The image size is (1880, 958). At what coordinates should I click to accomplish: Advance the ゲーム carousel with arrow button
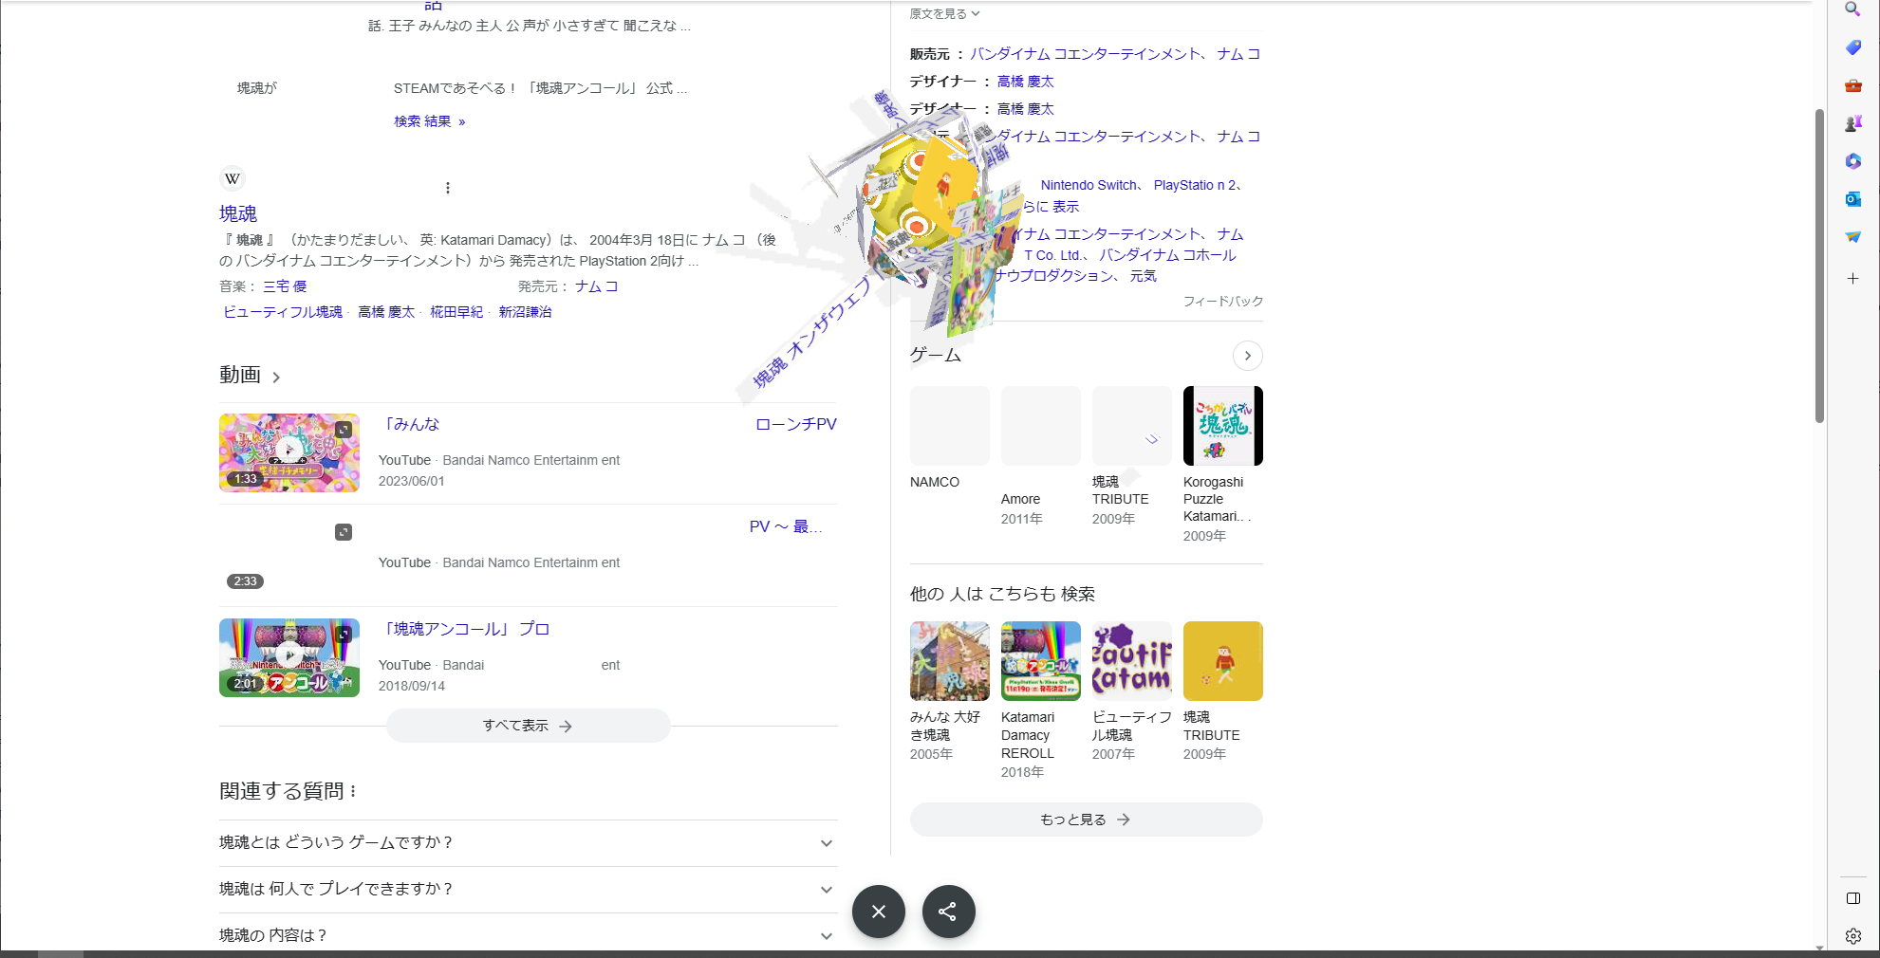pos(1247,356)
